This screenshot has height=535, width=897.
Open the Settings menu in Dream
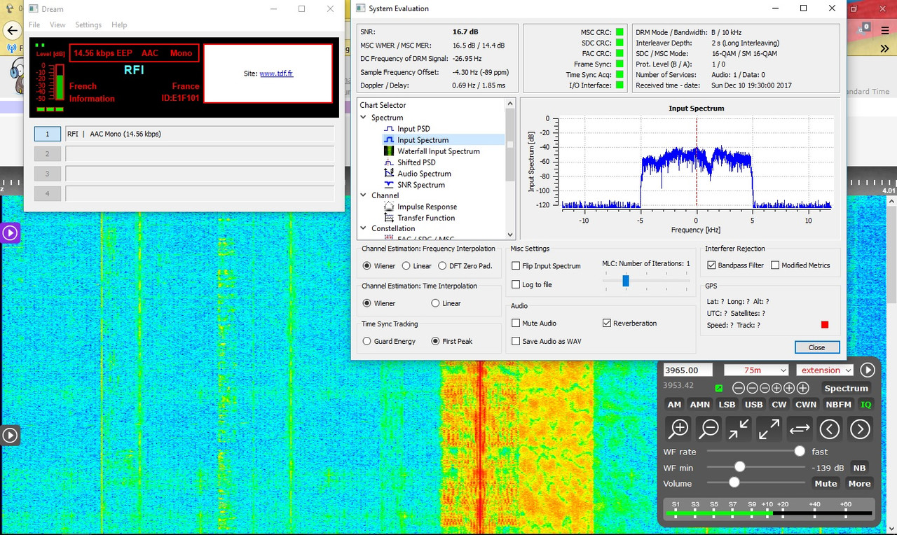click(88, 25)
